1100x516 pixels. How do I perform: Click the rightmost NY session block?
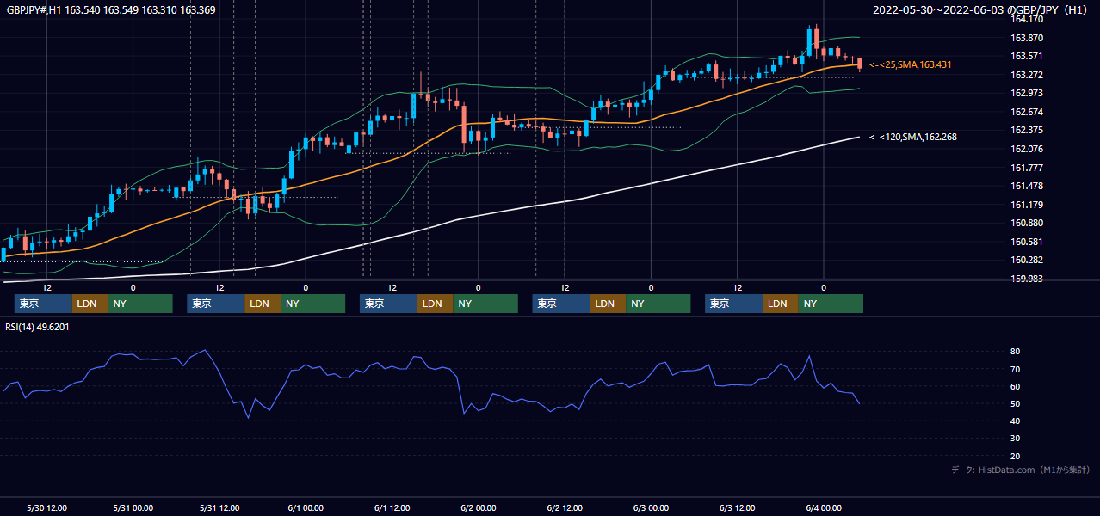(x=831, y=304)
